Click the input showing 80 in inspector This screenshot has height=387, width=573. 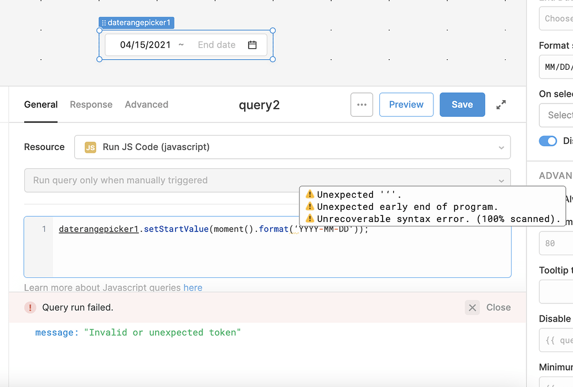[556, 244]
